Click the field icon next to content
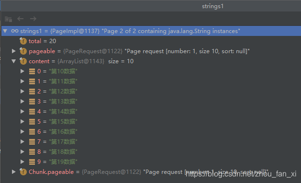Viewport: 301px width, 183px height. (x=23, y=61)
